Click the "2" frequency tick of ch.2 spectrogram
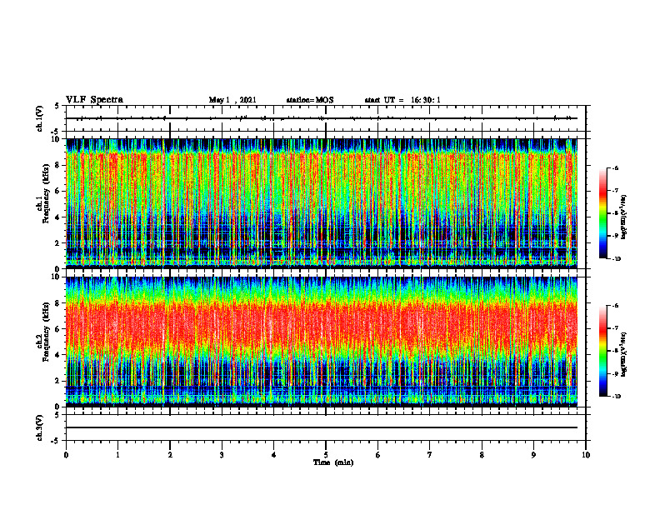 (x=58, y=381)
